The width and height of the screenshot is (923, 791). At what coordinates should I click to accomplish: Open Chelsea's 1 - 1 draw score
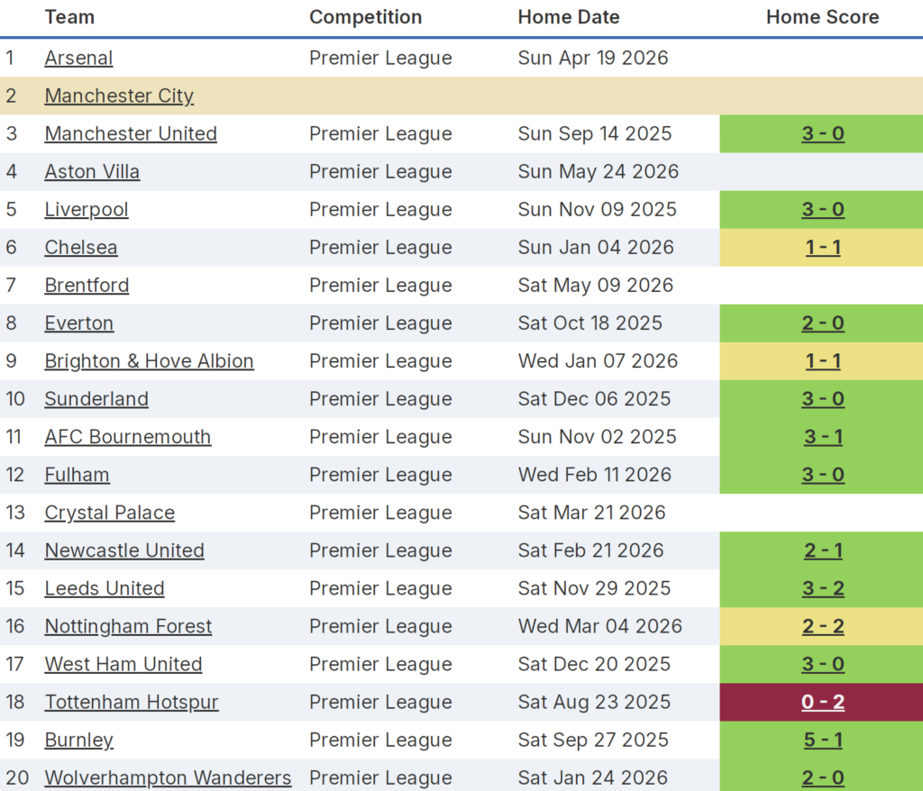822,248
